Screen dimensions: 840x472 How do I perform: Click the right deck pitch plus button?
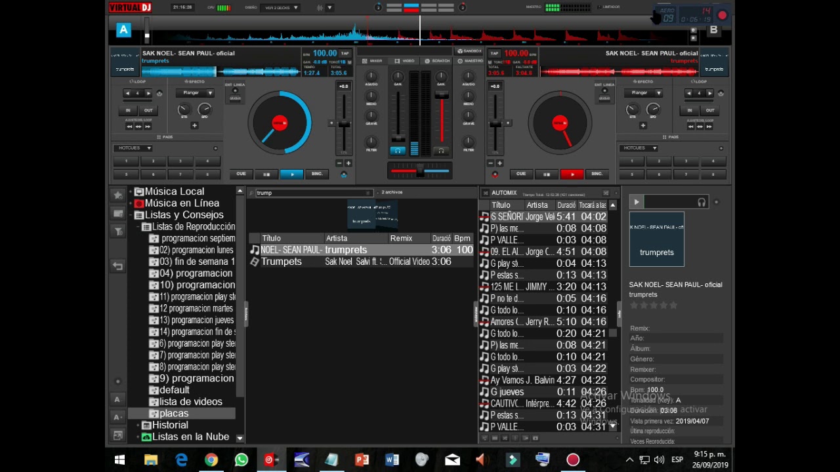[x=499, y=163]
